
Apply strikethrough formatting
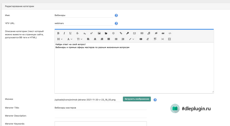(x=77, y=33)
